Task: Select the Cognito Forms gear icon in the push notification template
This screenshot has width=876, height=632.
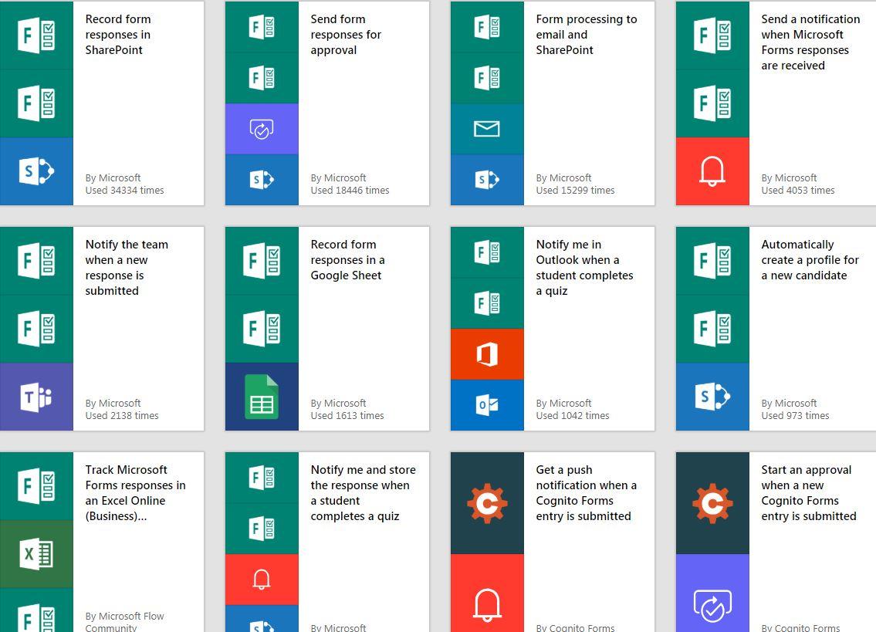Action: (486, 502)
